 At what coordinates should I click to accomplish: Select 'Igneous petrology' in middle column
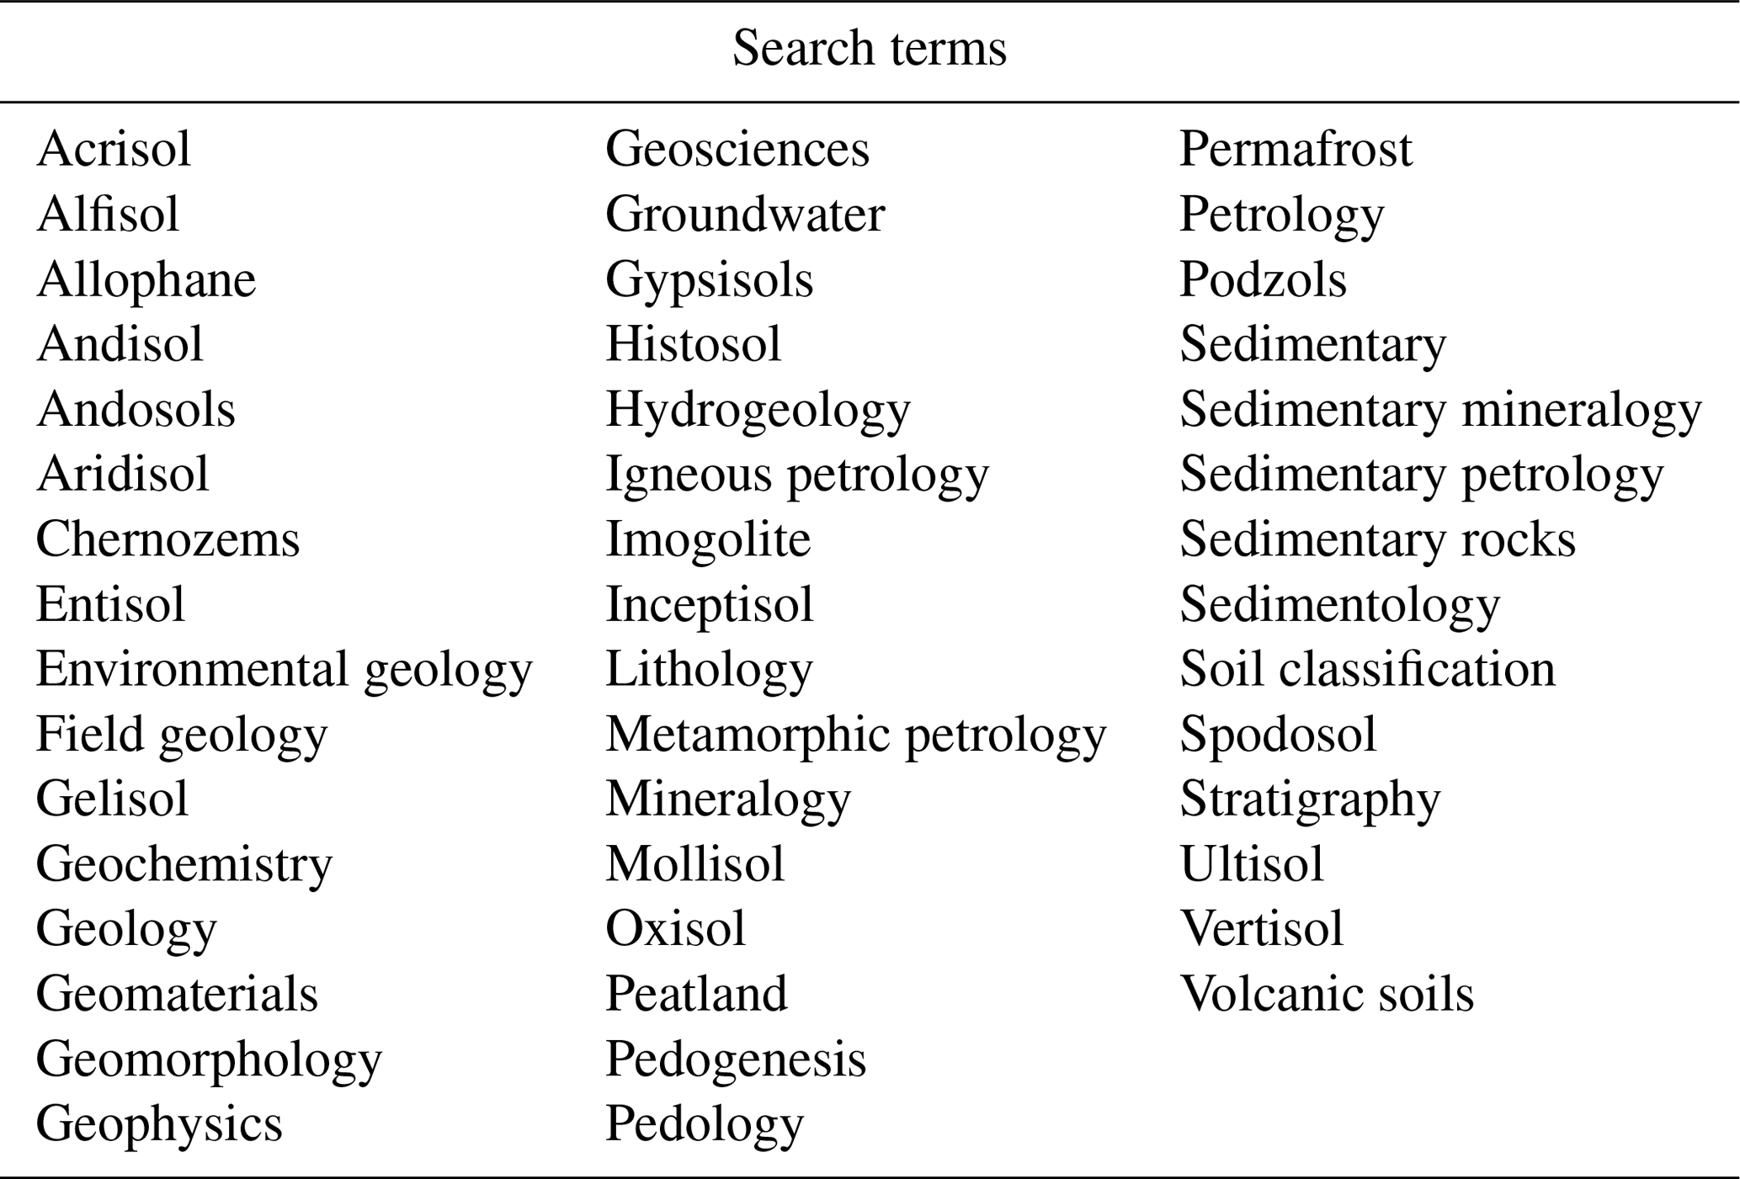click(796, 475)
